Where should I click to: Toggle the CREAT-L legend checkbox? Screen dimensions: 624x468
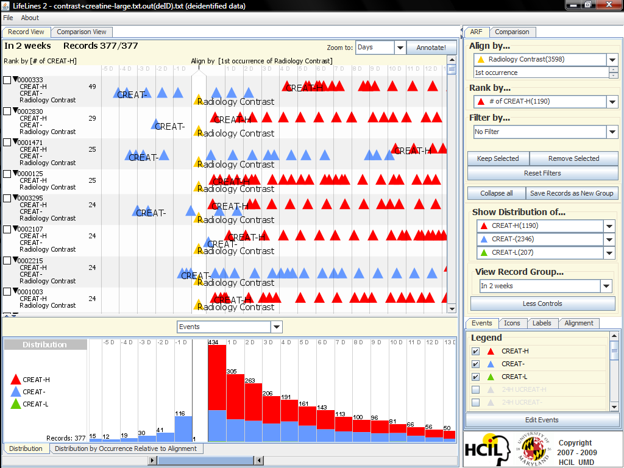[476, 377]
